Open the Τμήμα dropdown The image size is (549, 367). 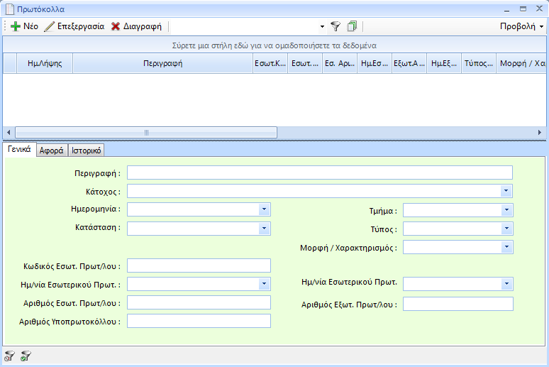(506, 210)
